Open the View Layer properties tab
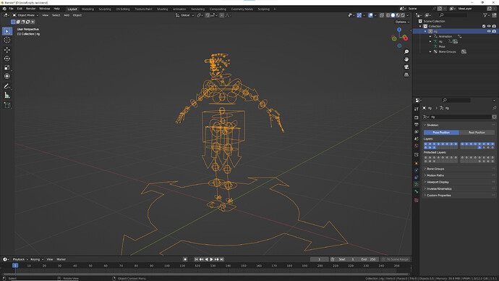This screenshot has width=499, height=281. (417, 132)
